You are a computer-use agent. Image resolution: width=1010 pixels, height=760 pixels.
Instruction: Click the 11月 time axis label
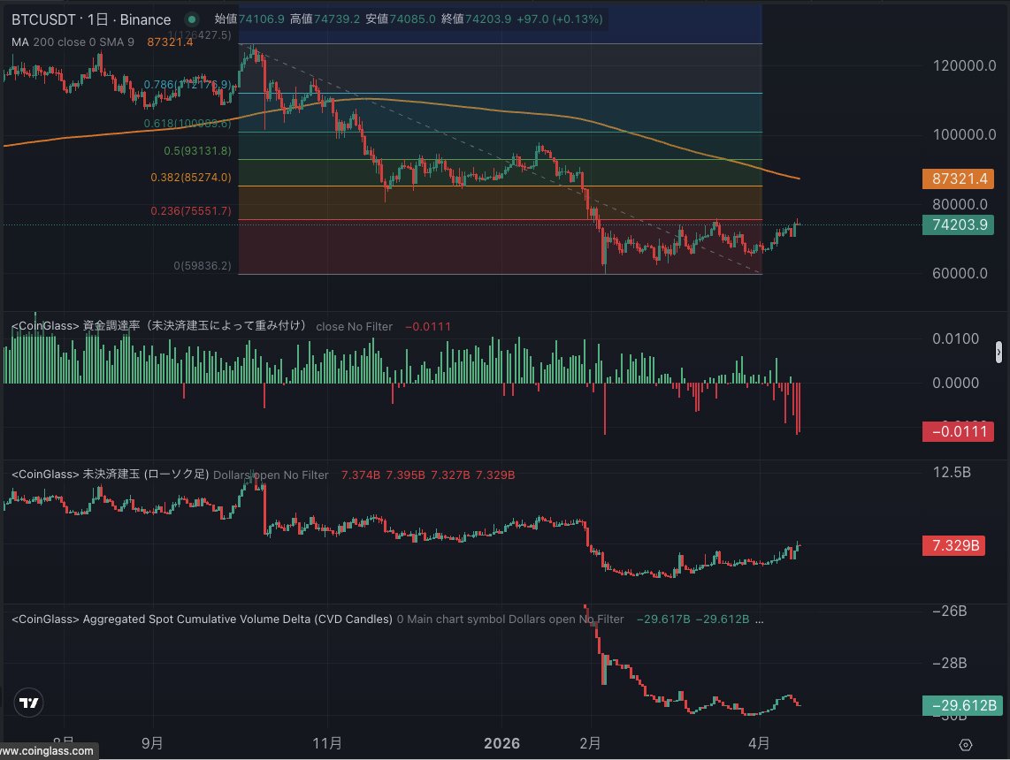[327, 743]
